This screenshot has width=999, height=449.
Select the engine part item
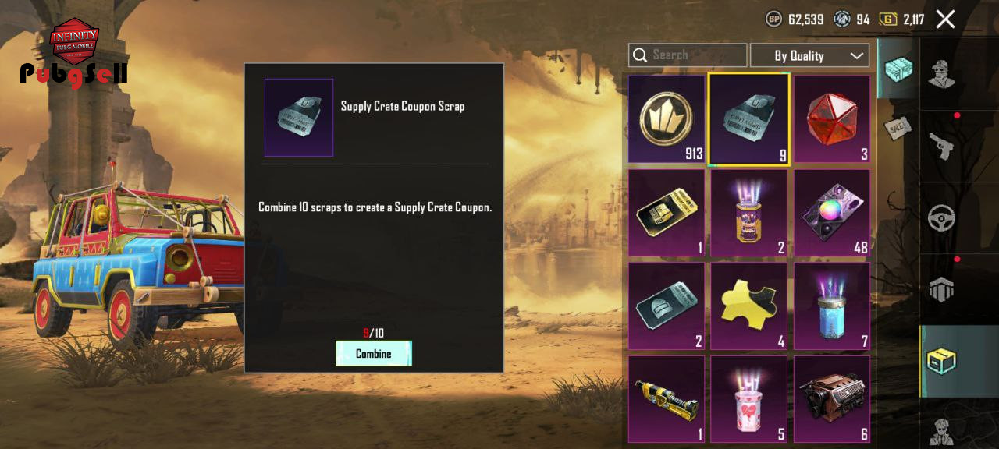[x=832, y=400]
